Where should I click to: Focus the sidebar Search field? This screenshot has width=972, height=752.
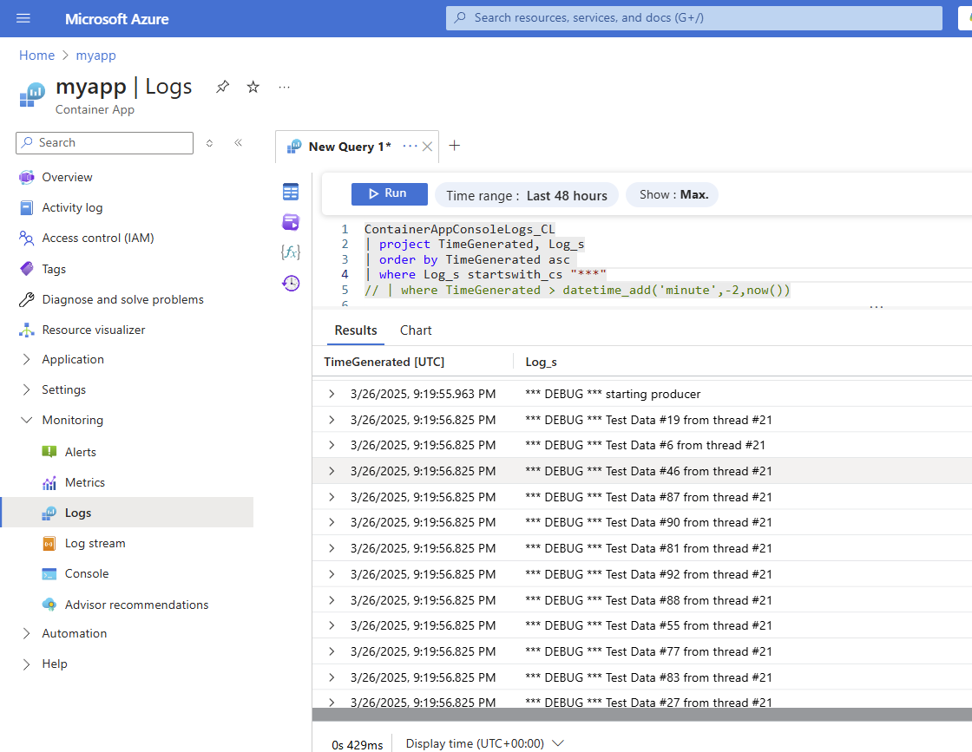(105, 143)
